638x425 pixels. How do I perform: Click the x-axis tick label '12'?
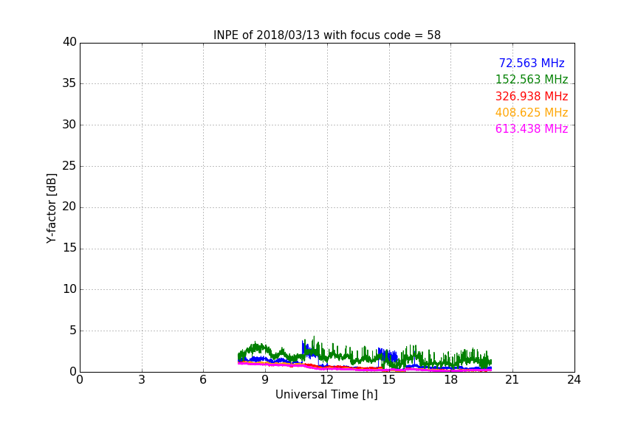tap(326, 380)
